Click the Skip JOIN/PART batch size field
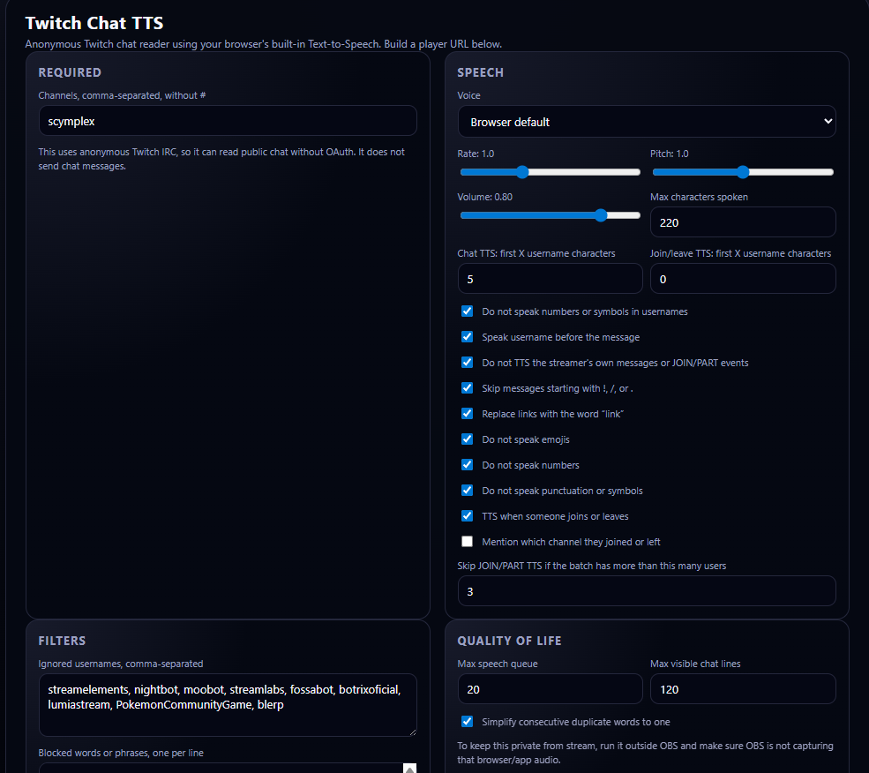Viewport: 869px width, 773px height. coord(647,591)
